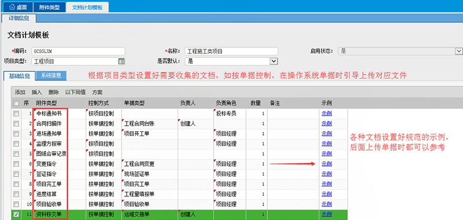Click 项目经理 in the 进场通知单 row
This screenshot has height=220, width=463.
226,134
